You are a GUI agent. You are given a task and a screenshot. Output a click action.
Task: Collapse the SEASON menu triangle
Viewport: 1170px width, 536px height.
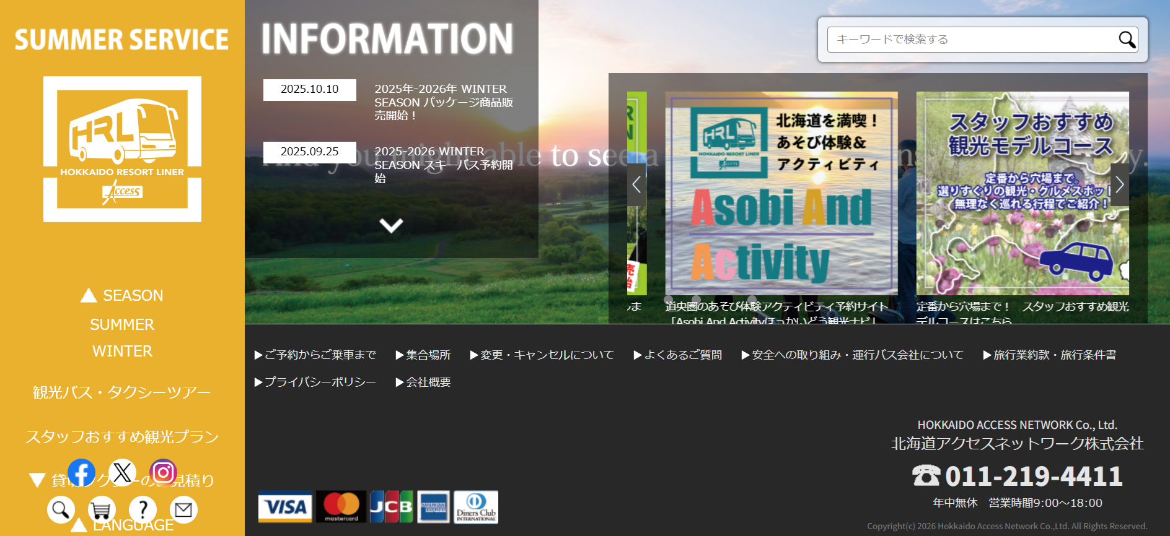(89, 296)
